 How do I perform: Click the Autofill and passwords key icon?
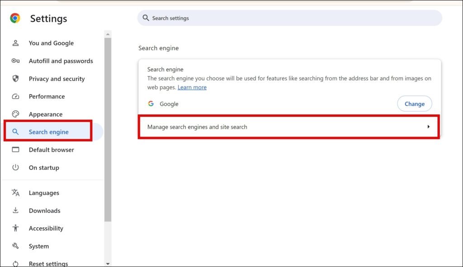pos(15,61)
